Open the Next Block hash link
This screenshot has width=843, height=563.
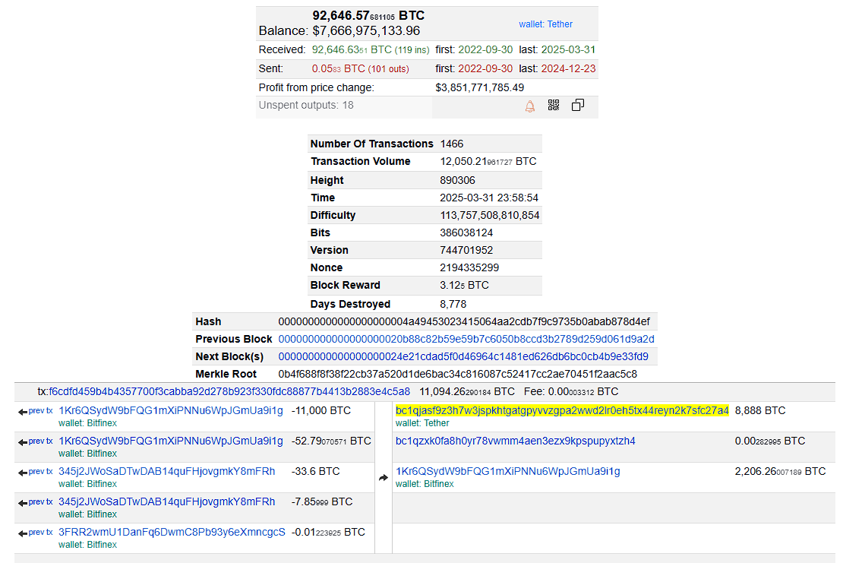point(463,356)
